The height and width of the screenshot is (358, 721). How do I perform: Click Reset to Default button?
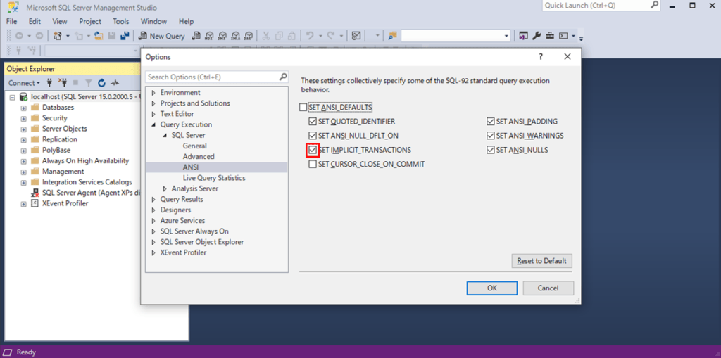click(x=541, y=260)
